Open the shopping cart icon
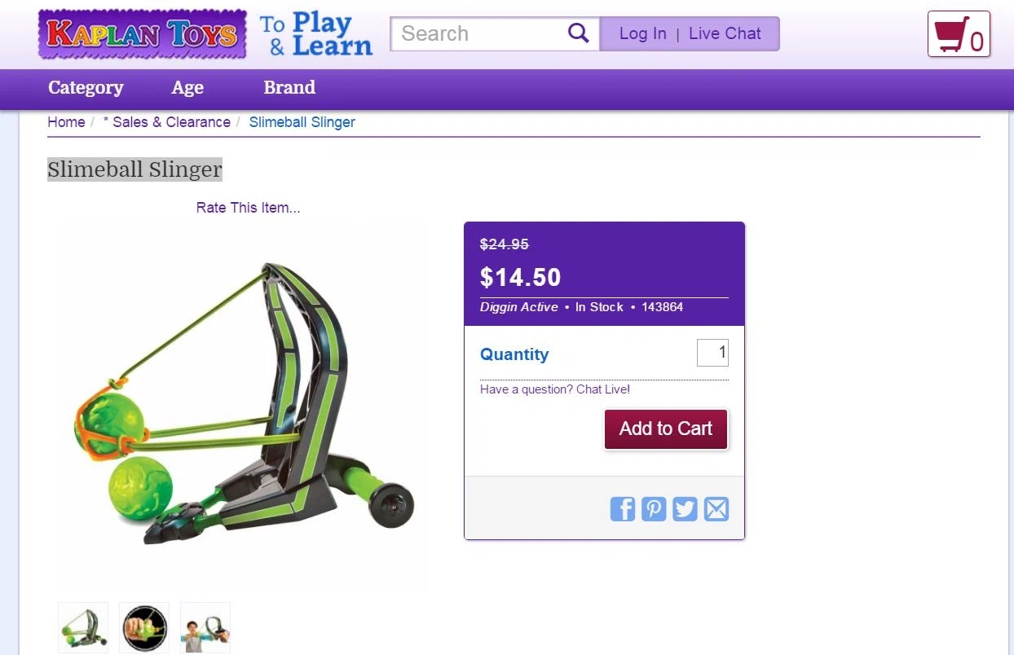The image size is (1014, 655). pyautogui.click(x=959, y=34)
